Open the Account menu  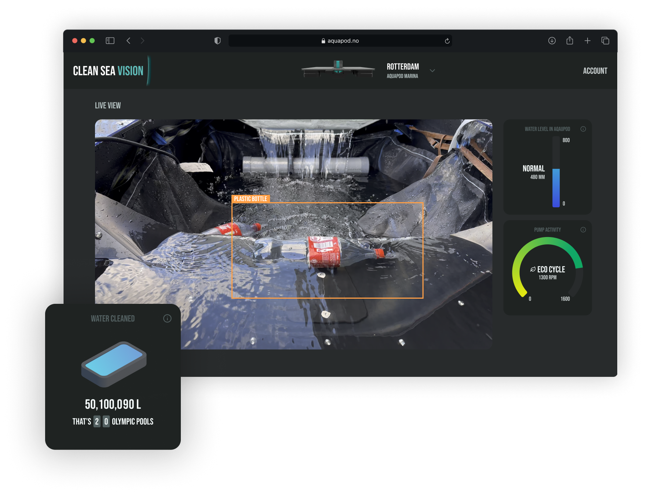point(595,71)
